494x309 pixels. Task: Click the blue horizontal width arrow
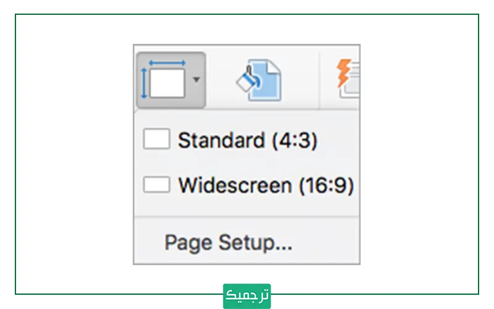167,64
